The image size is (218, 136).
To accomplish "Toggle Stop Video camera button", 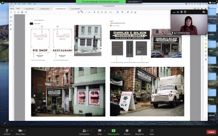I will click(x=20, y=132).
